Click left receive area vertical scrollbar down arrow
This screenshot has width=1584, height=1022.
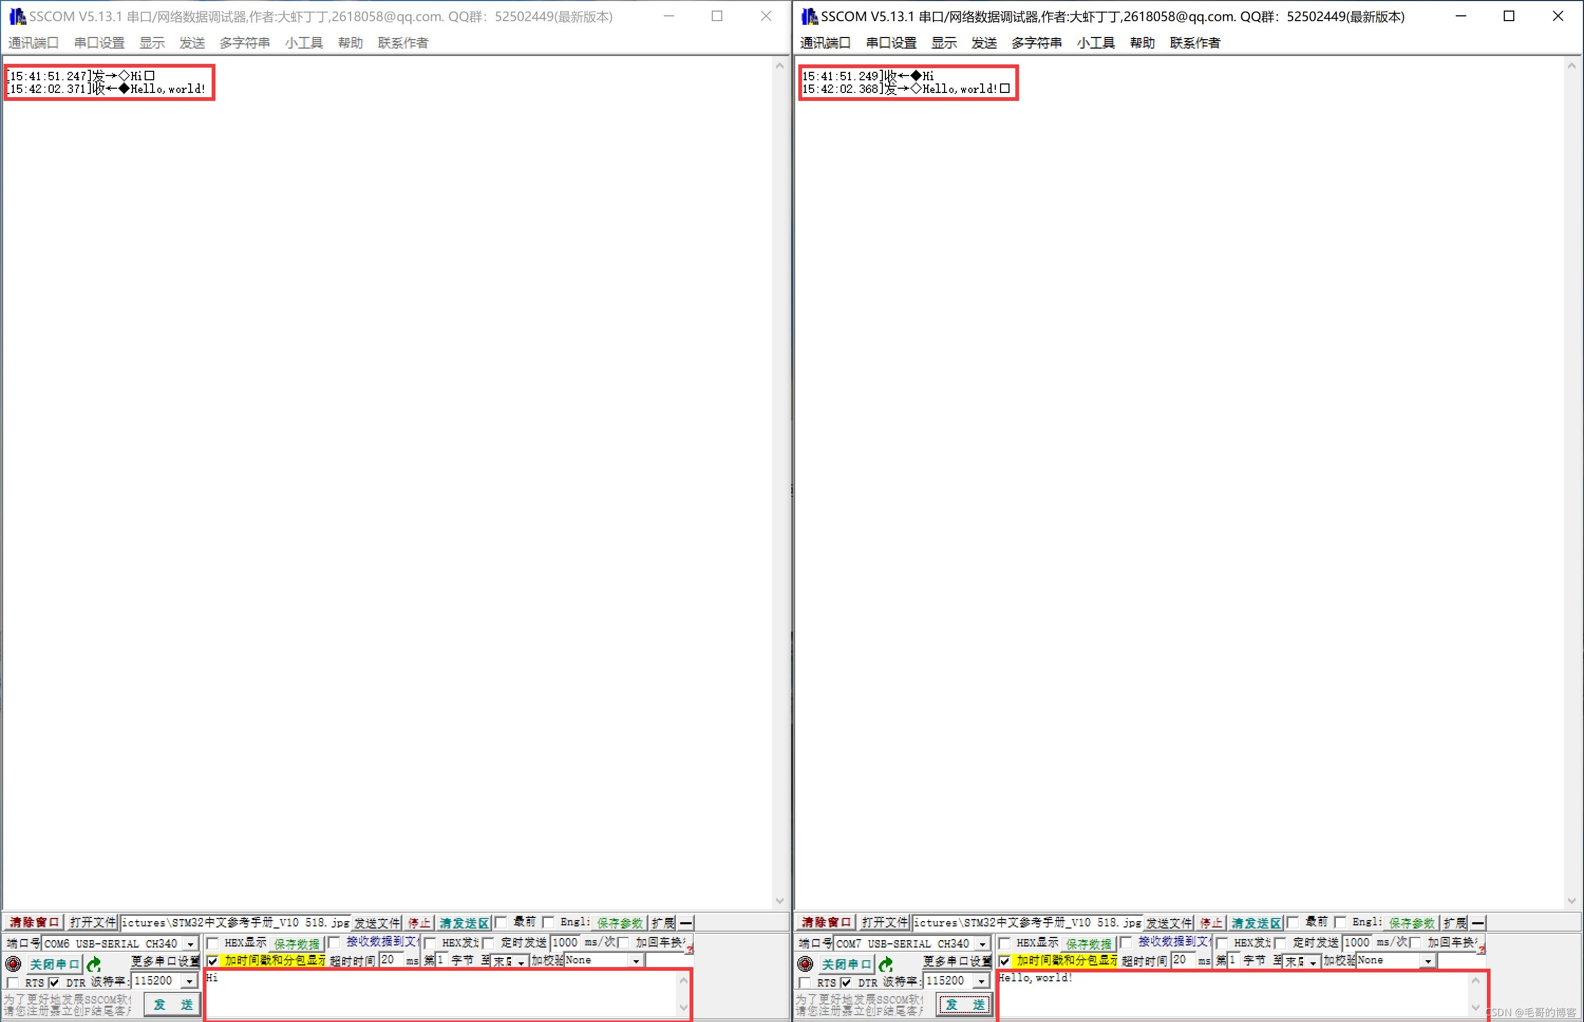779,901
